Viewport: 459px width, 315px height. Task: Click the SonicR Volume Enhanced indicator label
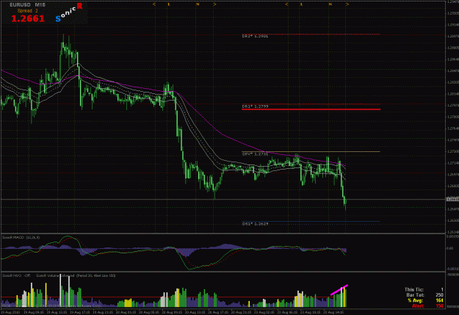point(76,275)
